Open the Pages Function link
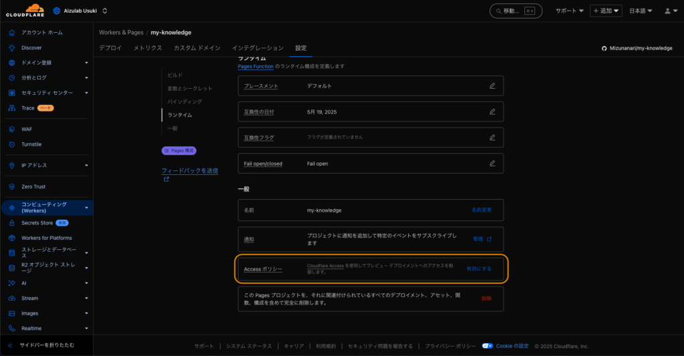 (x=256, y=66)
